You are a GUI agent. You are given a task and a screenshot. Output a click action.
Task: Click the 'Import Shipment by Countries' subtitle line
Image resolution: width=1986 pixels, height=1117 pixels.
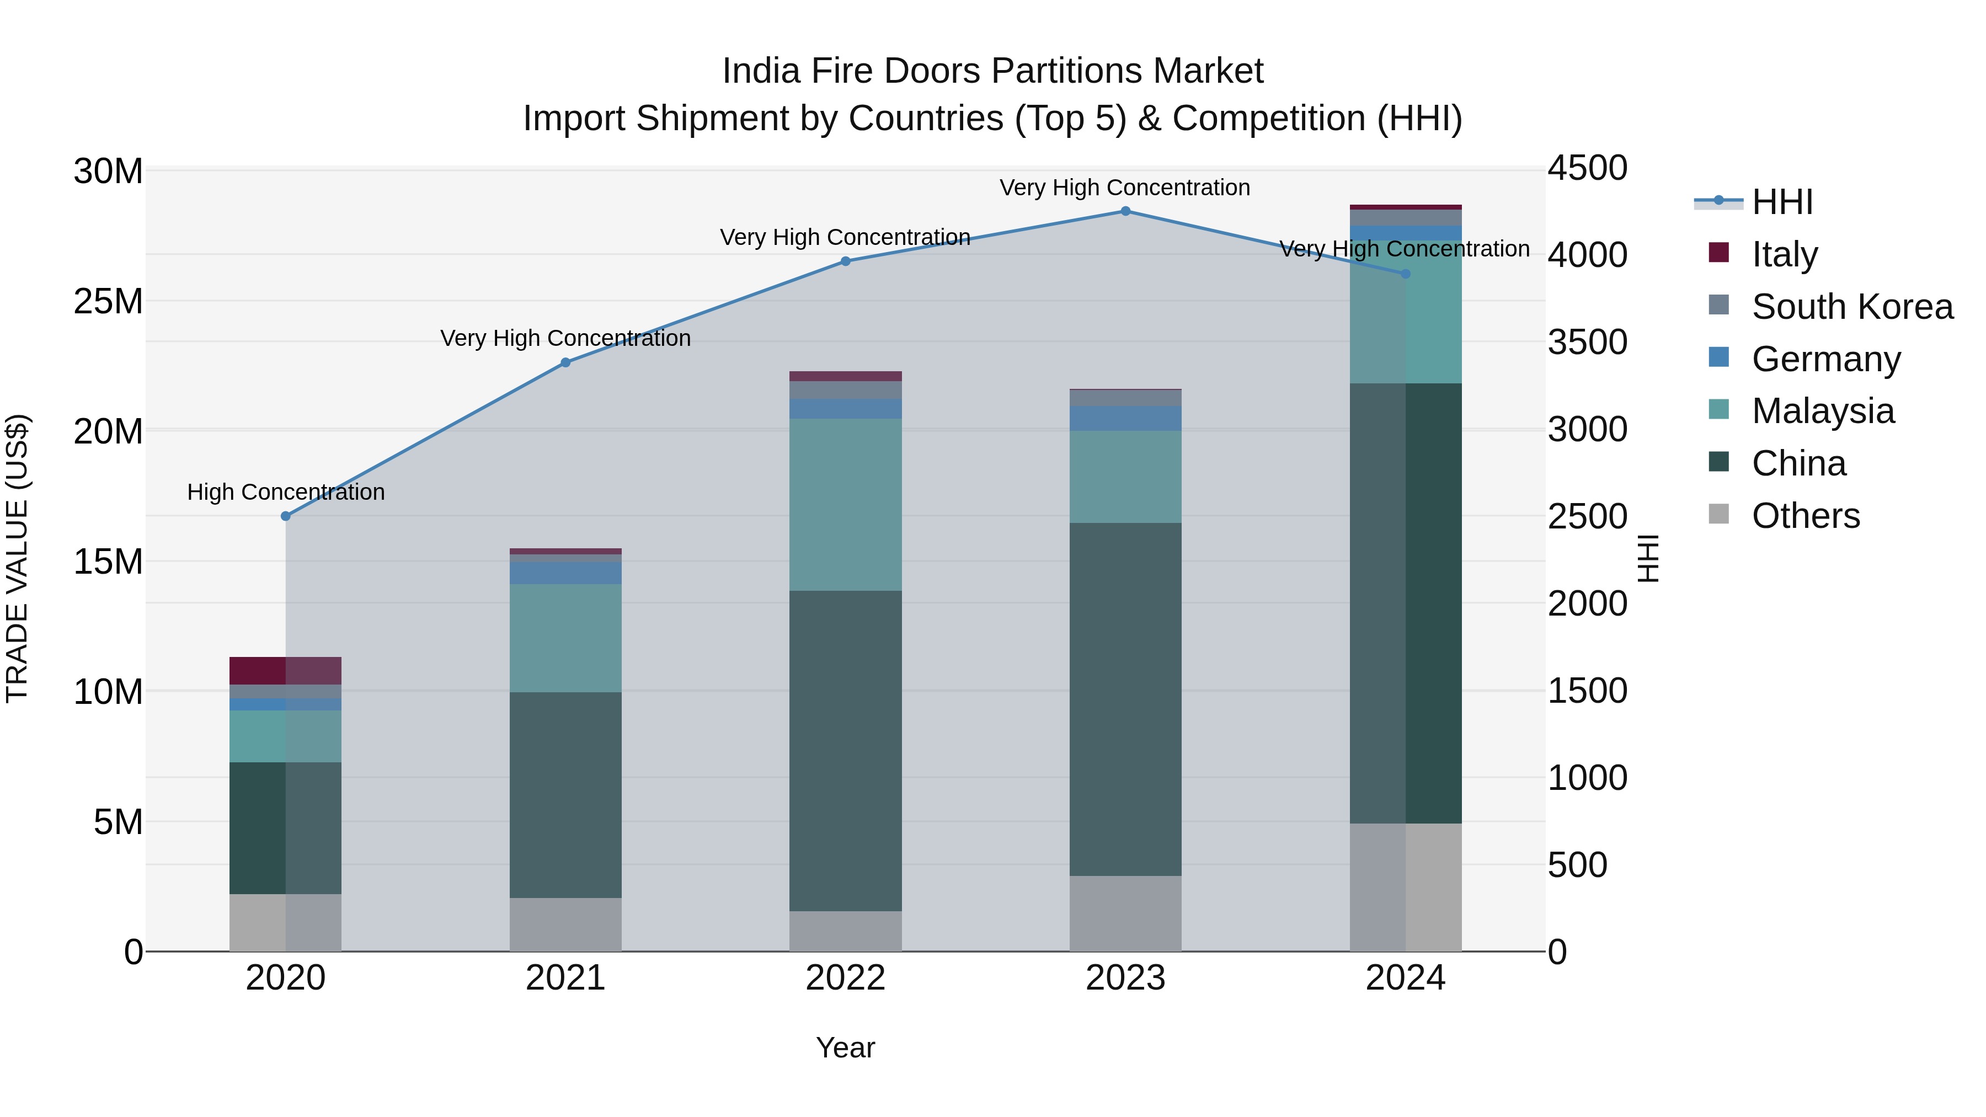click(x=992, y=119)
